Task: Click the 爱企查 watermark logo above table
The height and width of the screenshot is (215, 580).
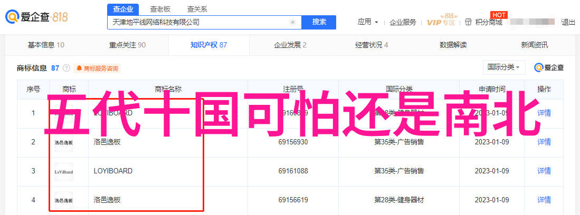Action: click(x=549, y=67)
